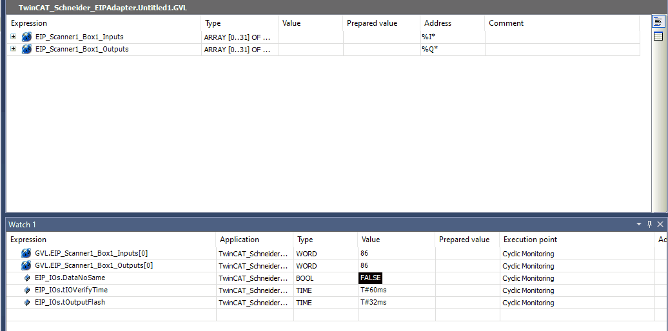The image size is (668, 331).
Task: Click the Watch 1 Type column header
Action: [326, 240]
